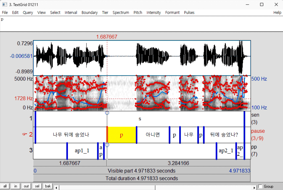Image resolution: width=283 pixels, height=190 pixels.
Task: Select the '나무 뒤에 숨었나' interval
Action: (x=71, y=135)
